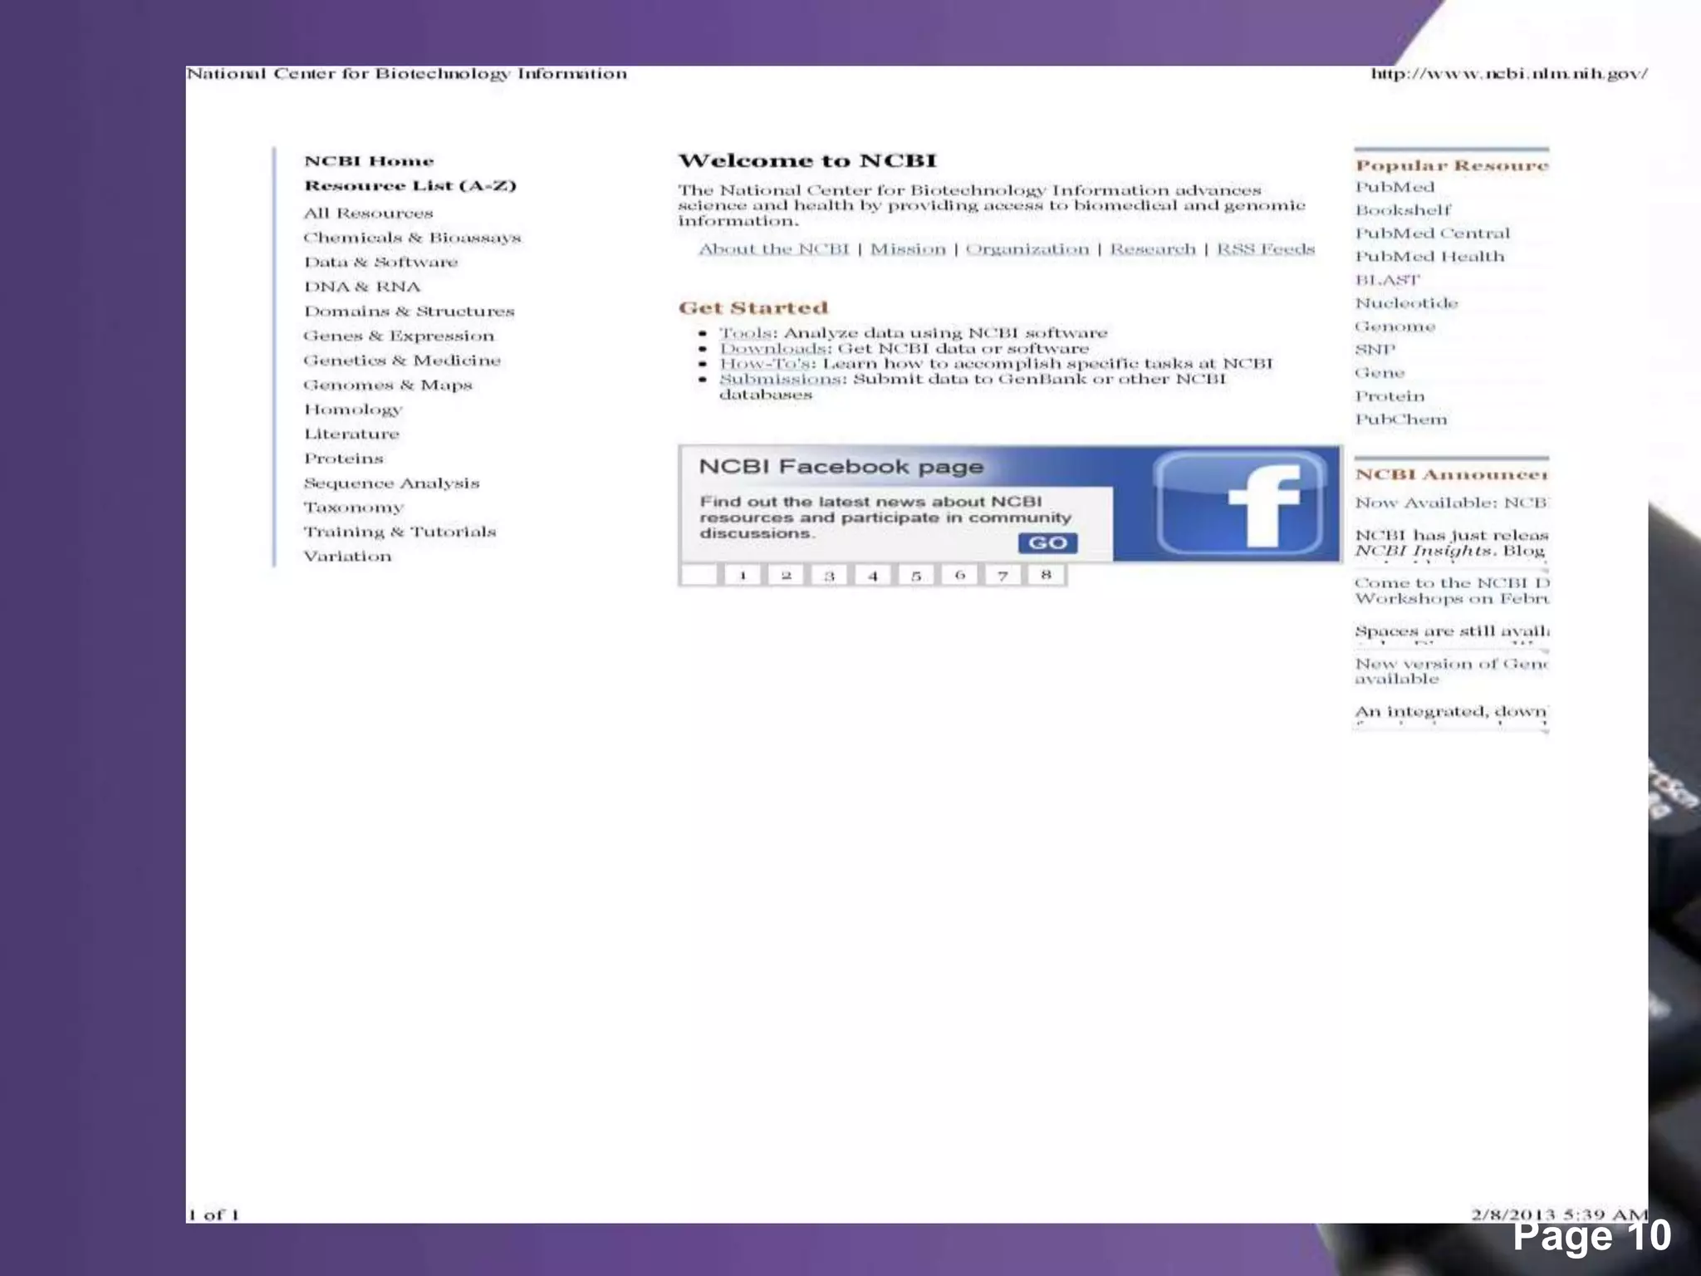The height and width of the screenshot is (1276, 1701).
Task: Select All Resources in sidebar
Action: click(x=368, y=213)
